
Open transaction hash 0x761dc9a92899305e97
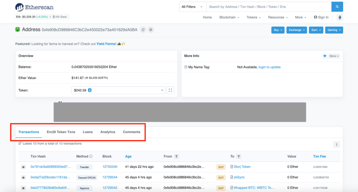[x=51, y=167]
